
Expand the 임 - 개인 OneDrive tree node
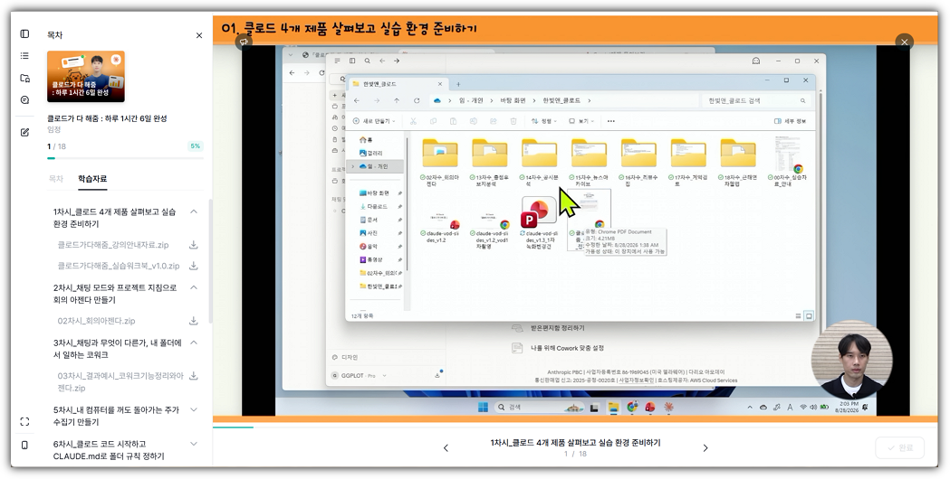353,166
